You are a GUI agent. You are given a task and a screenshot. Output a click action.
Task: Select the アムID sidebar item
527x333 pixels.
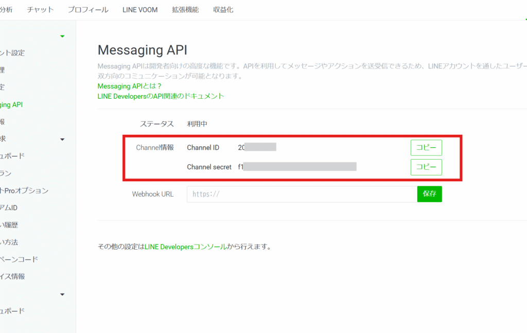(9, 207)
